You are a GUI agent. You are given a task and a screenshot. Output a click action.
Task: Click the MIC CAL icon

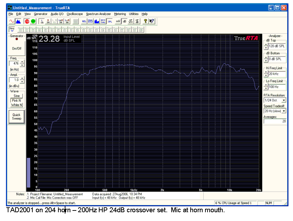pyautogui.click(x=103, y=21)
